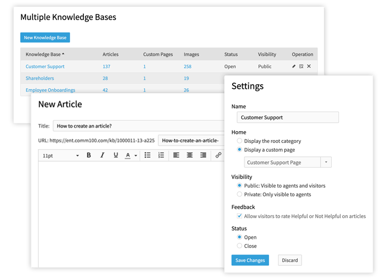Align text right in the editor
386x279 pixels.
(203, 155)
